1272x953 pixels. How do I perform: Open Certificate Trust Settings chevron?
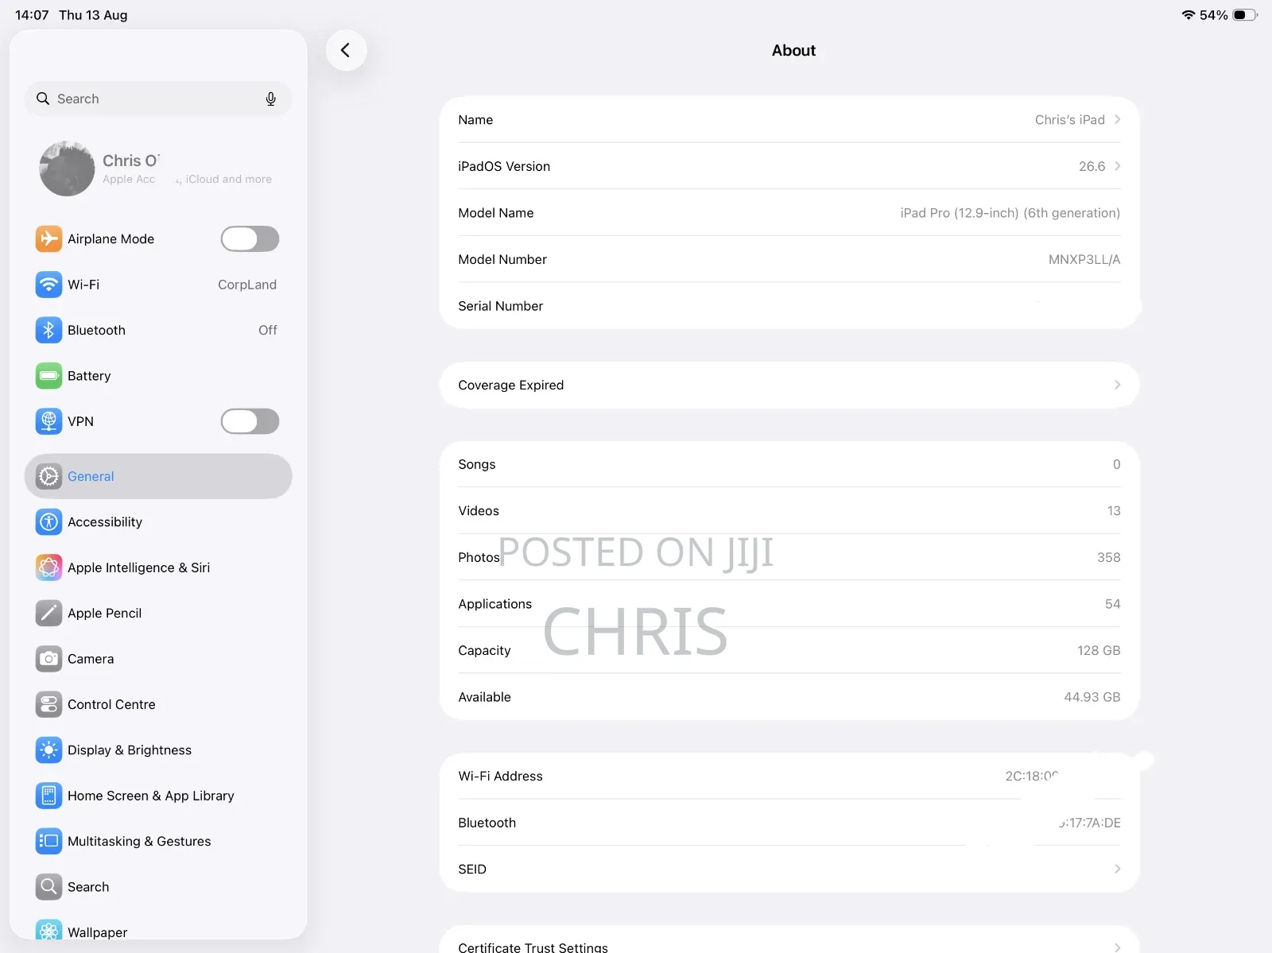pyautogui.click(x=1117, y=947)
